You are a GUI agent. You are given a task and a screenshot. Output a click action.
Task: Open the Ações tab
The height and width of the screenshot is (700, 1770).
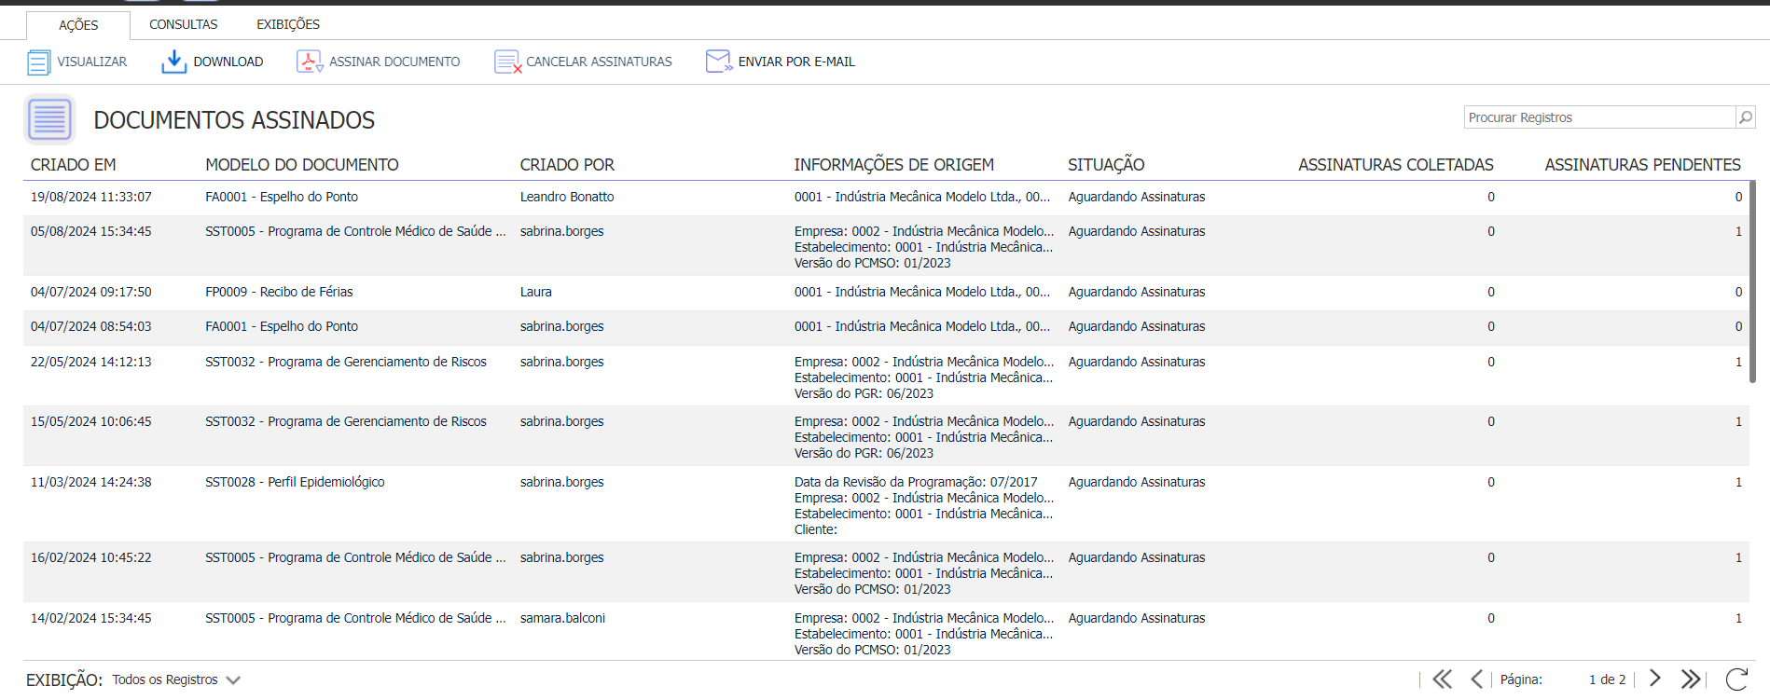[78, 25]
